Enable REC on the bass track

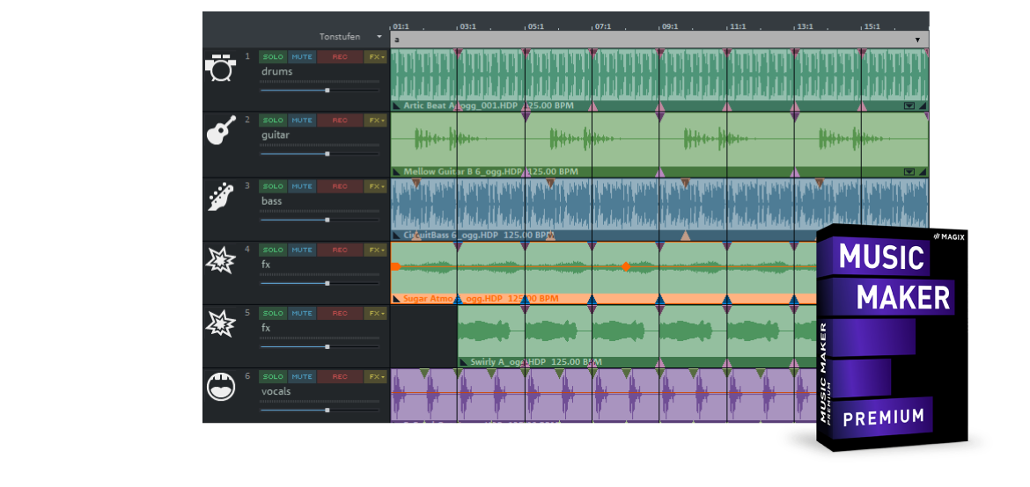coord(340,186)
